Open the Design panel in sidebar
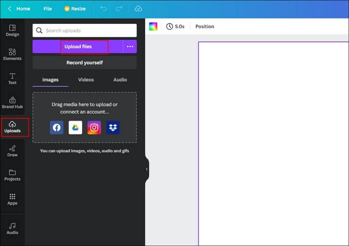 12,30
